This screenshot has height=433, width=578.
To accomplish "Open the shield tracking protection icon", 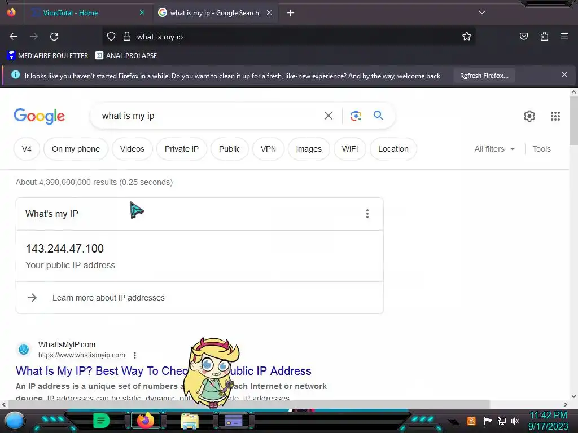I will [111, 37].
